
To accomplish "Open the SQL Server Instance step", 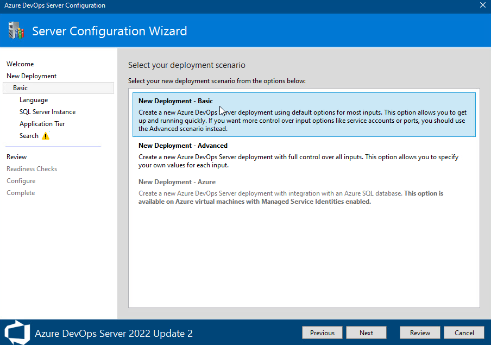I will click(x=47, y=111).
